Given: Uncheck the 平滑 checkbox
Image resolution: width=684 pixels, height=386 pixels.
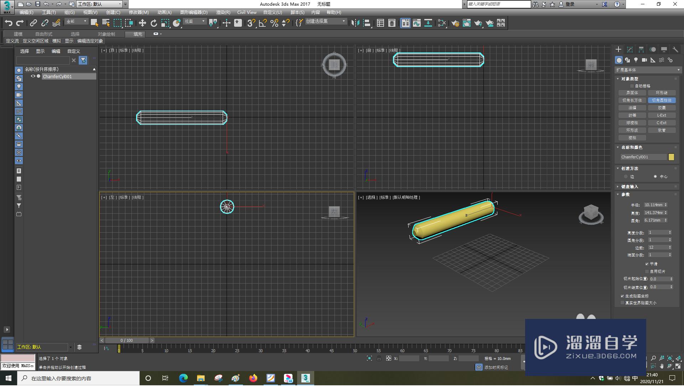Looking at the screenshot, I should (647, 264).
